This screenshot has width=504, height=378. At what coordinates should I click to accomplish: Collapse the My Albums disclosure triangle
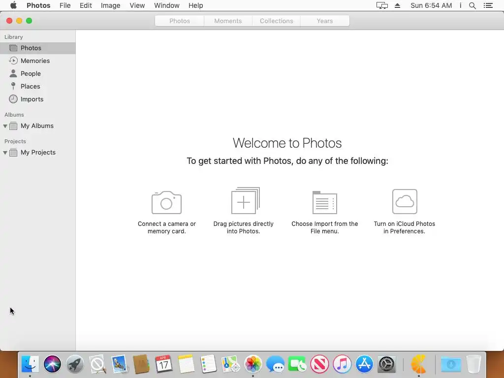tap(5, 126)
